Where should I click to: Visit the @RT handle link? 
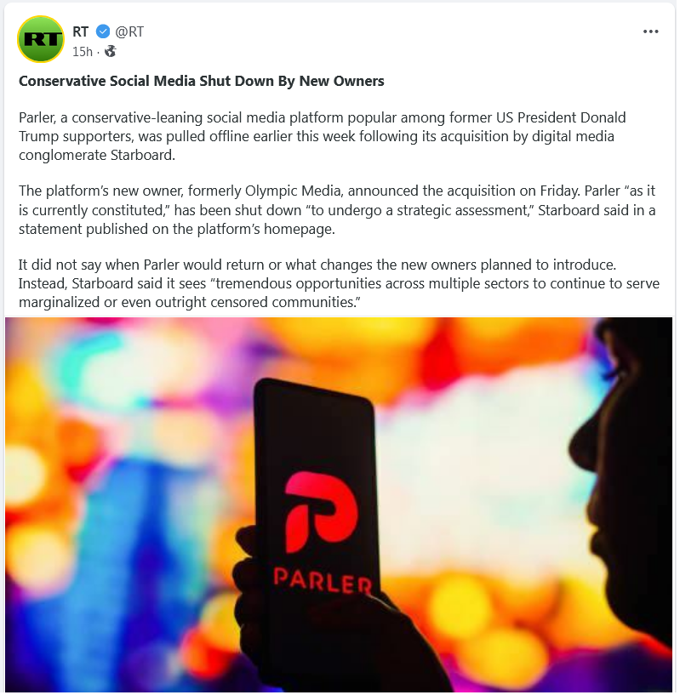pos(129,31)
